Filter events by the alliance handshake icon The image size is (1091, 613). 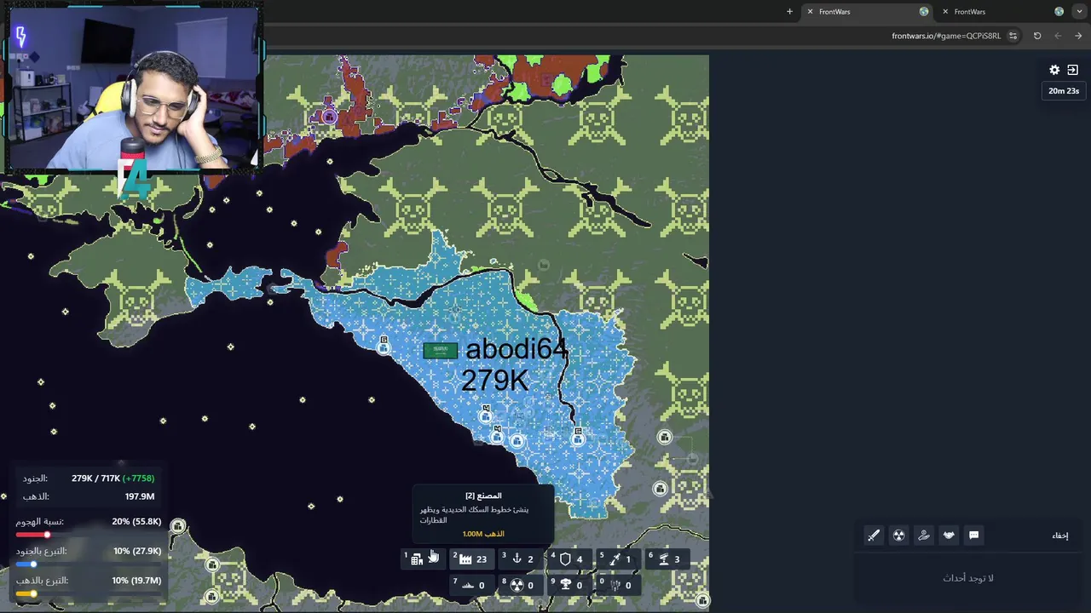pyautogui.click(x=949, y=536)
